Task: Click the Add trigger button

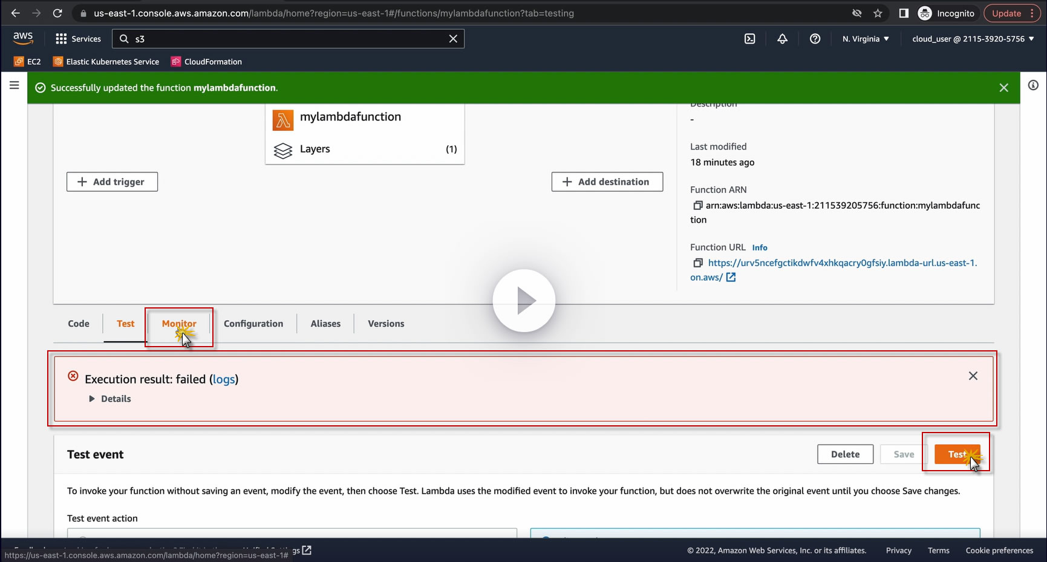Action: pos(112,181)
